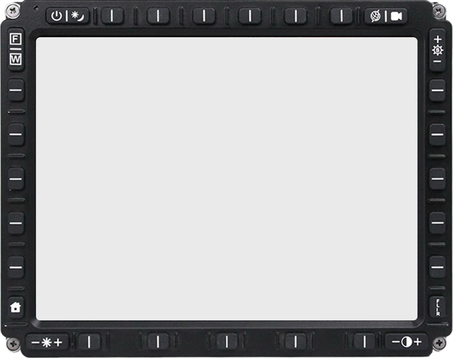Click the left bezel key directly above Home
The height and width of the screenshot is (358, 453).
[x=16, y=267]
